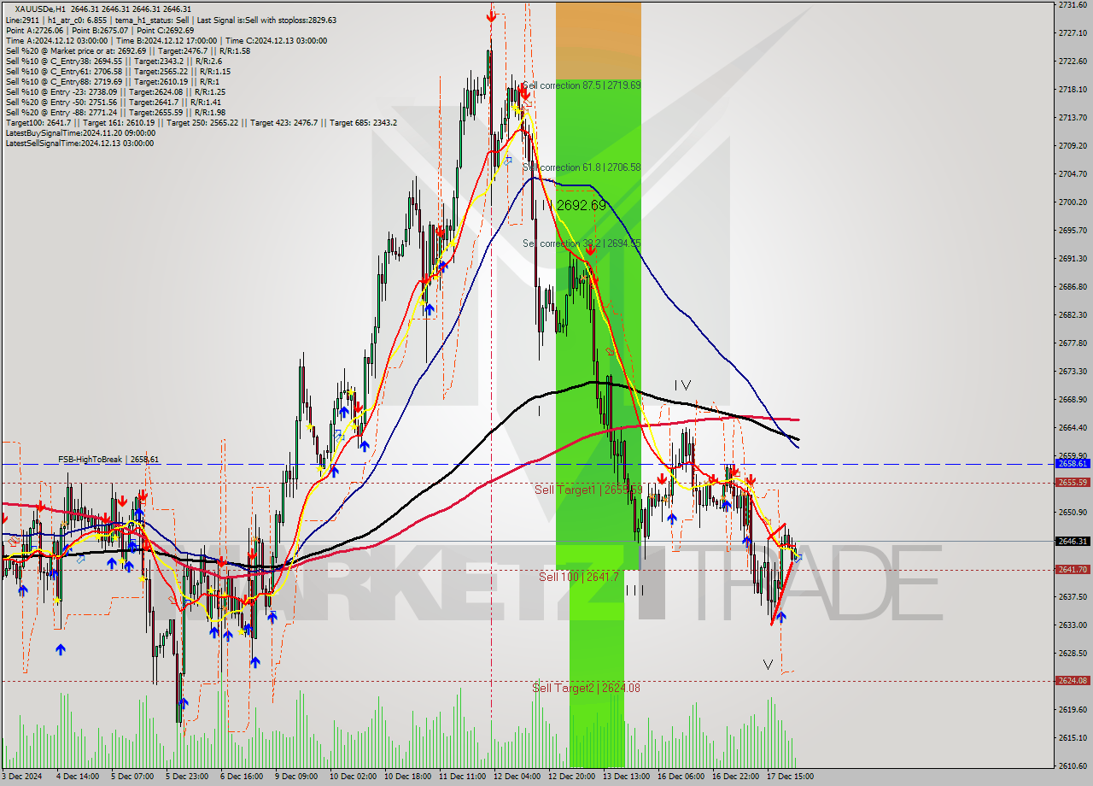Click the red 2655.59 price tag
Viewport: 1093px width, 786px height.
(x=1073, y=482)
